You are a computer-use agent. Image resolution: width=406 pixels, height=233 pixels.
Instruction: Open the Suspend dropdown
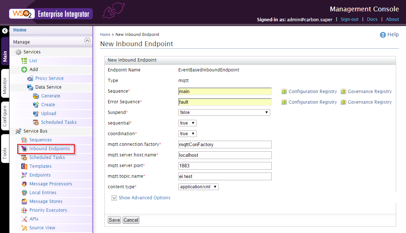tap(224, 112)
